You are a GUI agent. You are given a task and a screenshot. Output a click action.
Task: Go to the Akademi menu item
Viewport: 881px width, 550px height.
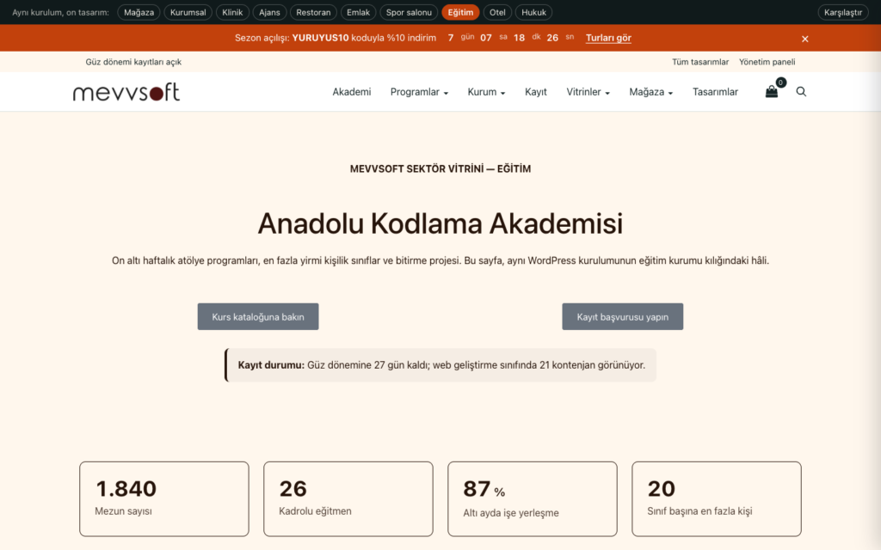352,91
